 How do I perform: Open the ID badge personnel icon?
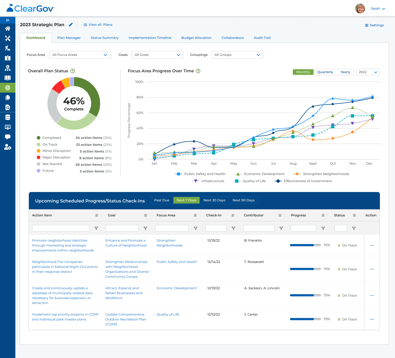tap(8, 58)
